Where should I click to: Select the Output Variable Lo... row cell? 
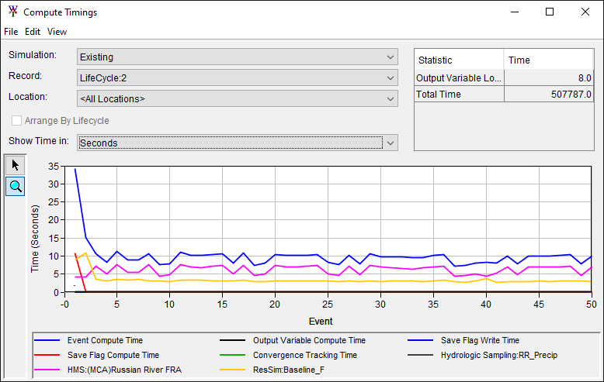click(x=459, y=78)
